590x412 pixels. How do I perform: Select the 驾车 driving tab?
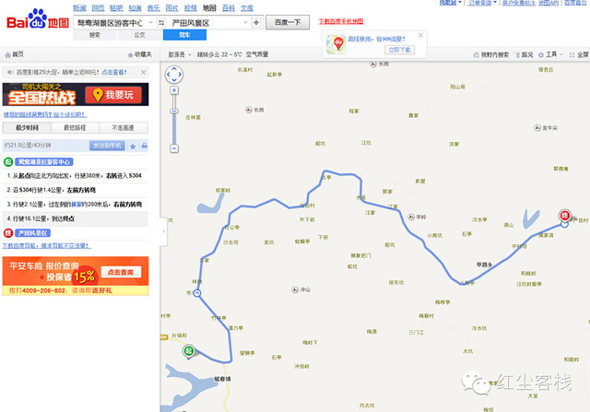click(184, 35)
